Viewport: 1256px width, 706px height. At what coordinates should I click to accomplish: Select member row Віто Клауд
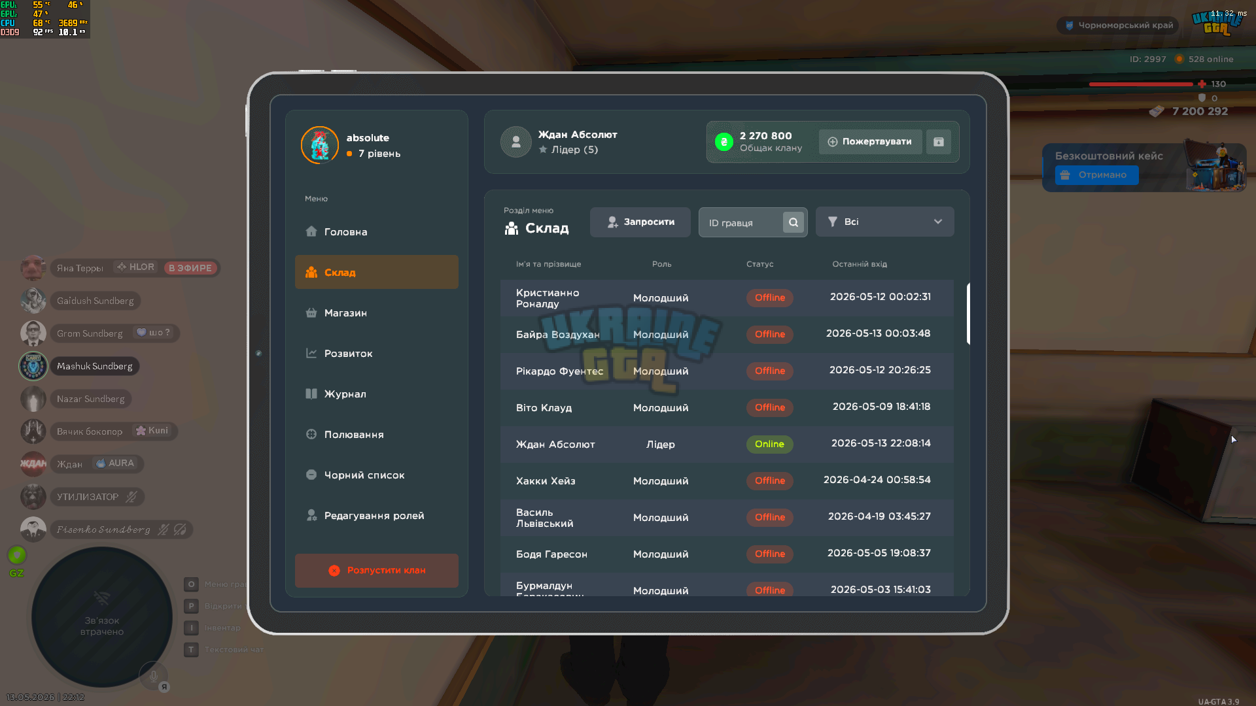(727, 408)
